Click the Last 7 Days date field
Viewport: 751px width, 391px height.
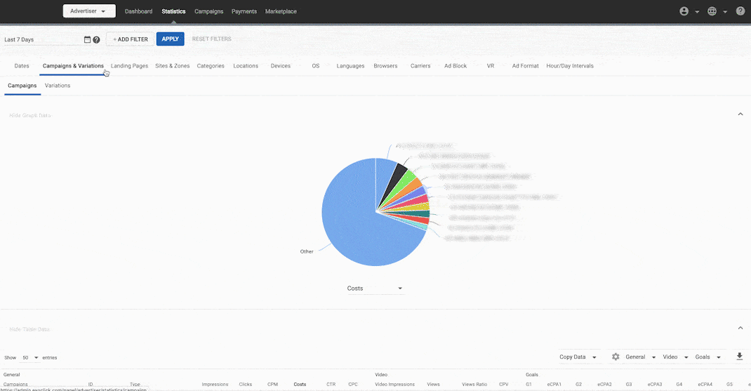[x=42, y=40]
